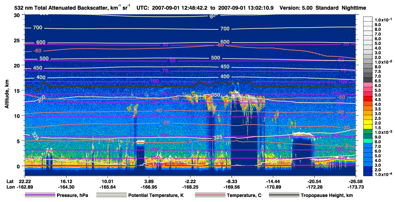The width and height of the screenshot is (395, 202).
Task: Click longitude value -165.64
Action: [107, 187]
